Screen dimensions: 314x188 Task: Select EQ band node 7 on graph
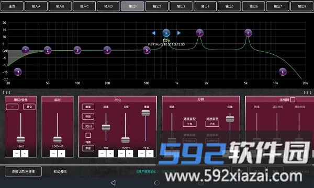coord(200,33)
